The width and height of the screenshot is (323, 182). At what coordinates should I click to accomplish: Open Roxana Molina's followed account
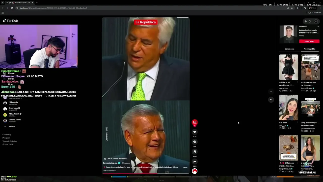(x=12, y=121)
